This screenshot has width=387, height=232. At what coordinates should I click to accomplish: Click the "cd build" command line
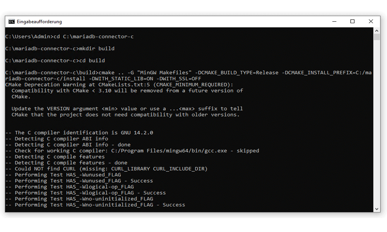(55, 61)
